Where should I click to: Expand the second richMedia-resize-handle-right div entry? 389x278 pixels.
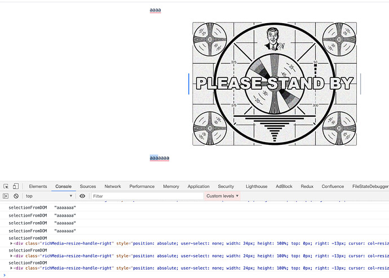tap(11, 256)
